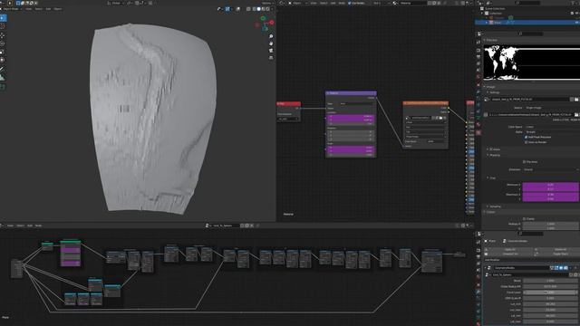The width and height of the screenshot is (580, 326).
Task: Open View menu in 3D viewport header
Action: [28, 9]
